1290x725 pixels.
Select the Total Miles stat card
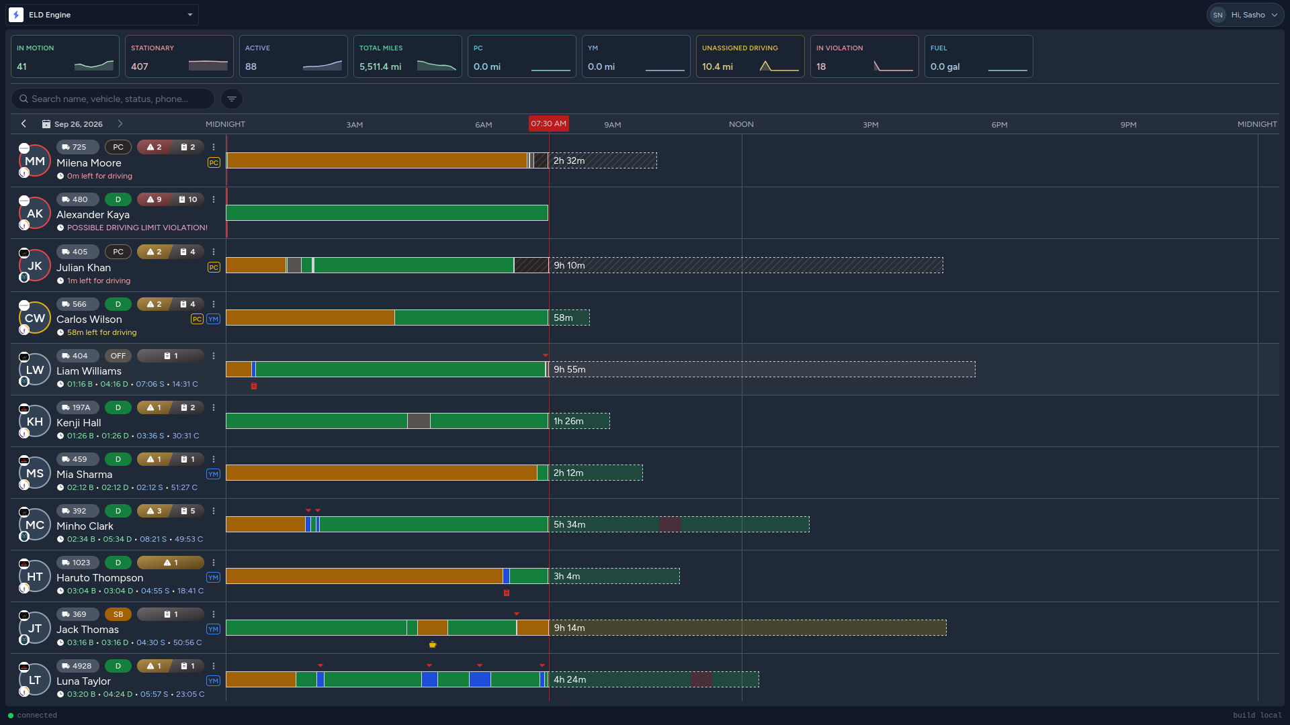408,56
